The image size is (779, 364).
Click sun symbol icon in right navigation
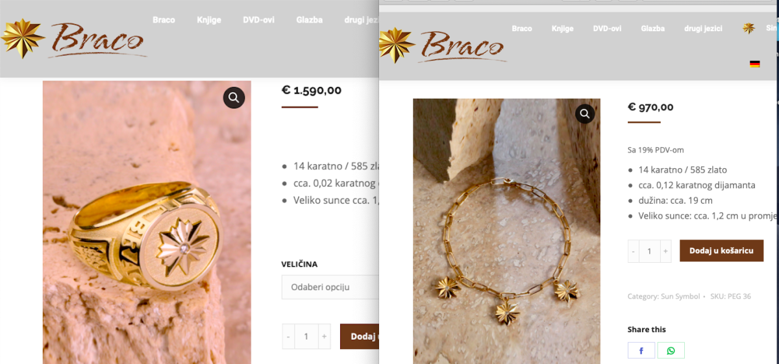coord(749,29)
